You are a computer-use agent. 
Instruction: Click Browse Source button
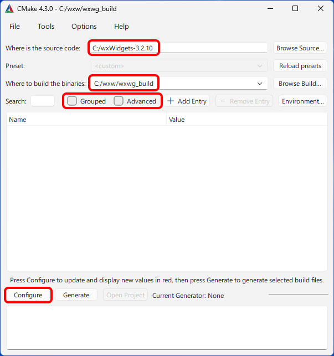[x=300, y=48]
